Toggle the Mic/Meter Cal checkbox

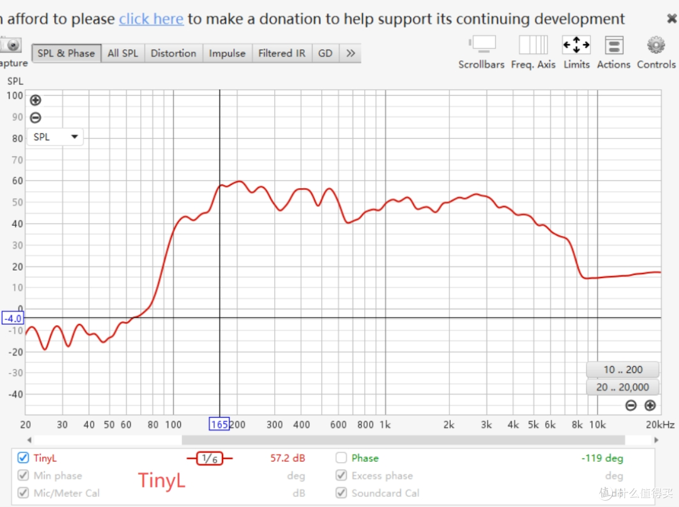23,493
